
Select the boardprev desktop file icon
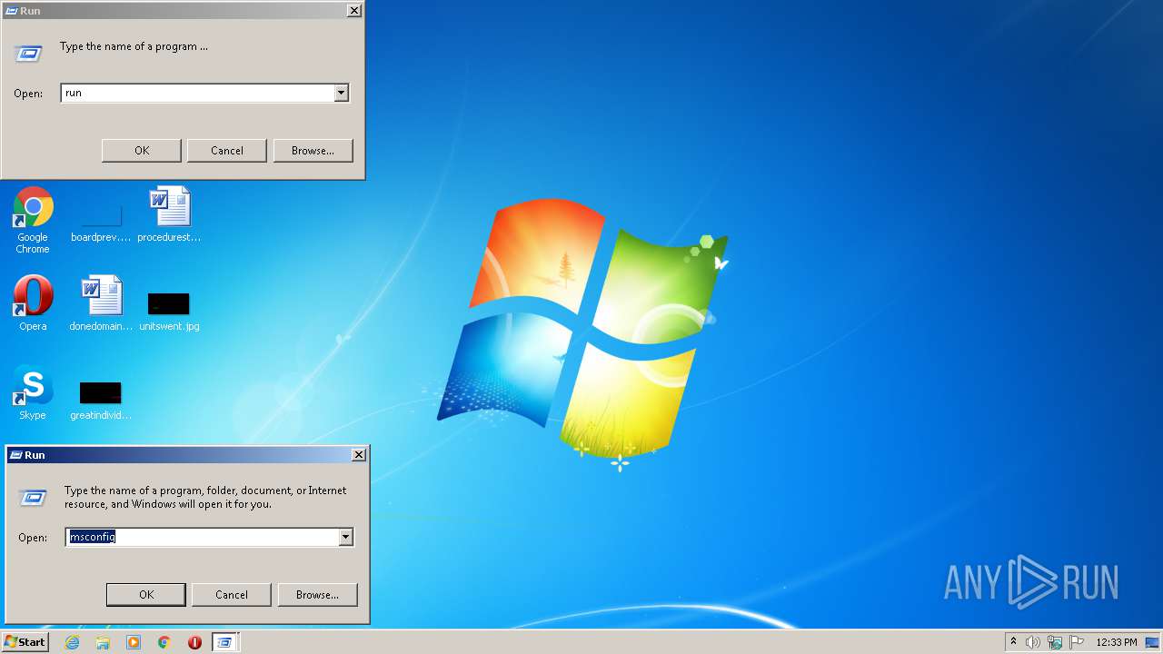(x=101, y=224)
